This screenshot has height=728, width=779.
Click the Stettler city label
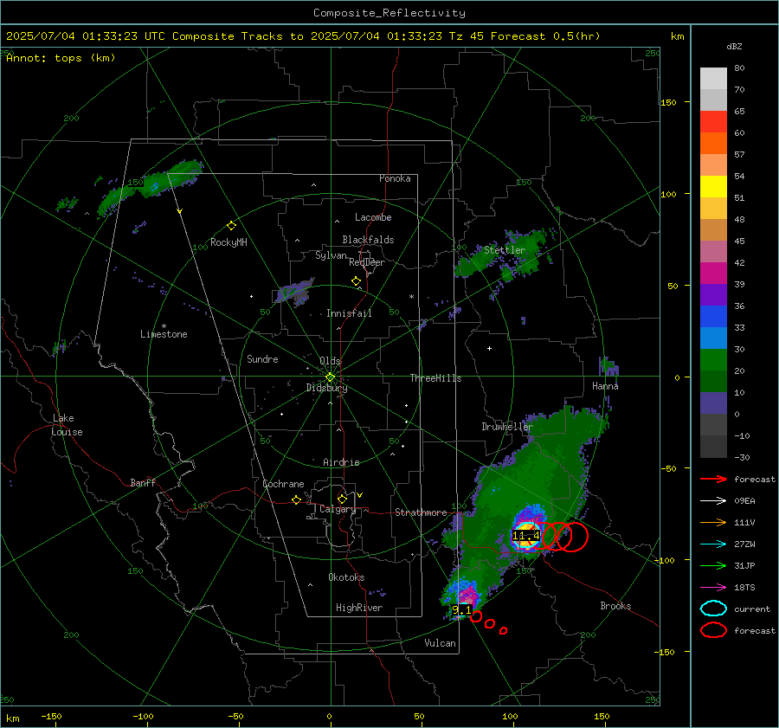505,250
